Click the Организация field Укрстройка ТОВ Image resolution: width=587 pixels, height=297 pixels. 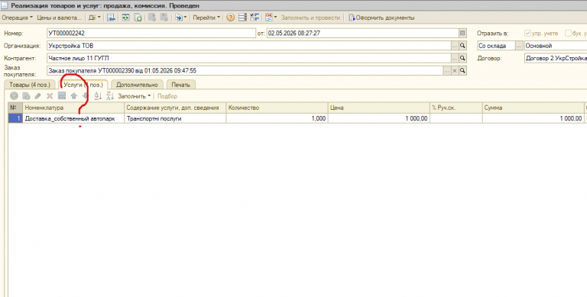tap(249, 46)
